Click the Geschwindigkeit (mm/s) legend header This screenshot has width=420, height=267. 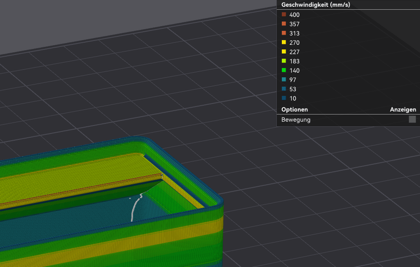point(316,5)
